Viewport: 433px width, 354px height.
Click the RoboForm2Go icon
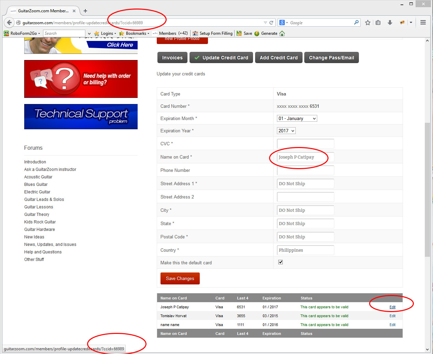point(6,33)
